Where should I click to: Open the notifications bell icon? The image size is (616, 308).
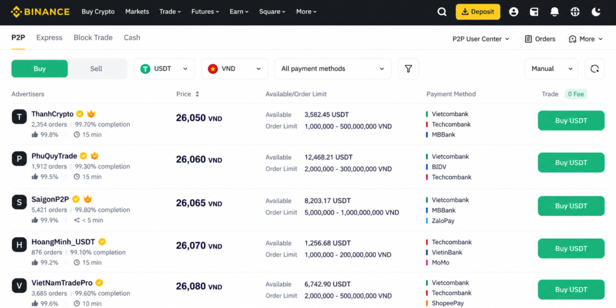[554, 12]
